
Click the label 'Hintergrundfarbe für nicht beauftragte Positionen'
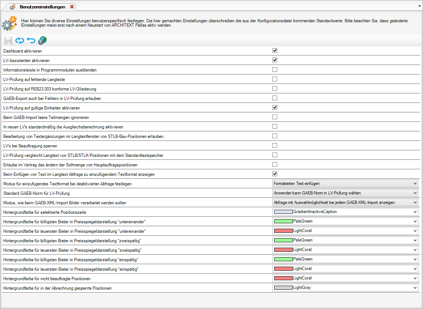pyautogui.click(x=47, y=279)
